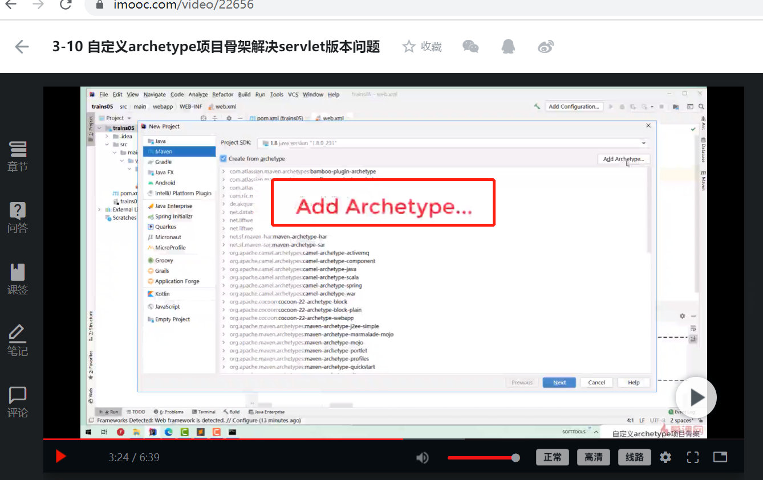Expand the maven-archetype-quickstart row
This screenshot has width=763, height=480.
click(x=224, y=367)
